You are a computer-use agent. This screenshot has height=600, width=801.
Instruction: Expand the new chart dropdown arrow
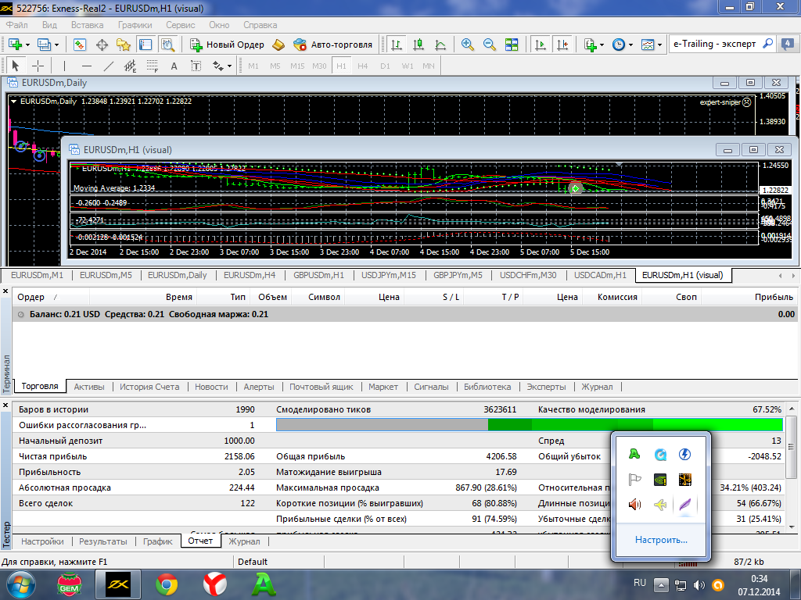(x=29, y=45)
